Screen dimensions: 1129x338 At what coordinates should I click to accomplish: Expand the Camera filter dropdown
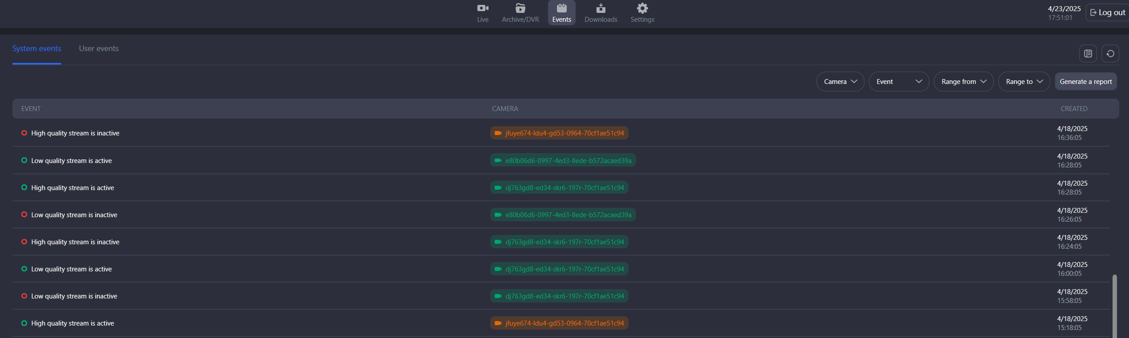[840, 82]
